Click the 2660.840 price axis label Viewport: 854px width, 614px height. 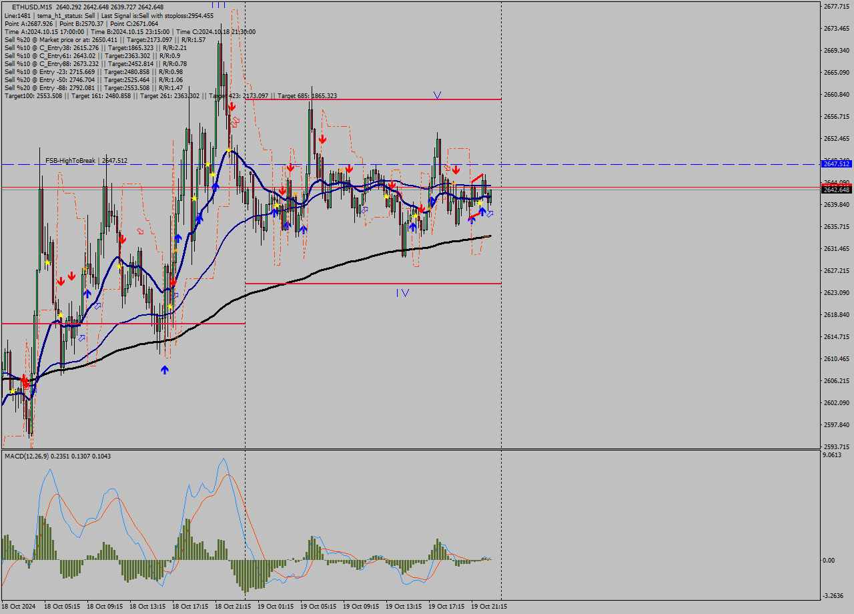[836, 95]
